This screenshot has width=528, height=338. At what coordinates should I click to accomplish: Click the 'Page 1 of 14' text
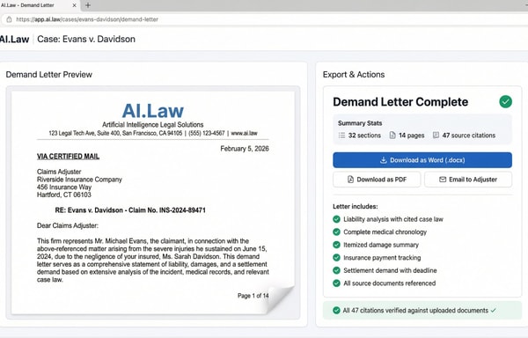coord(253,296)
